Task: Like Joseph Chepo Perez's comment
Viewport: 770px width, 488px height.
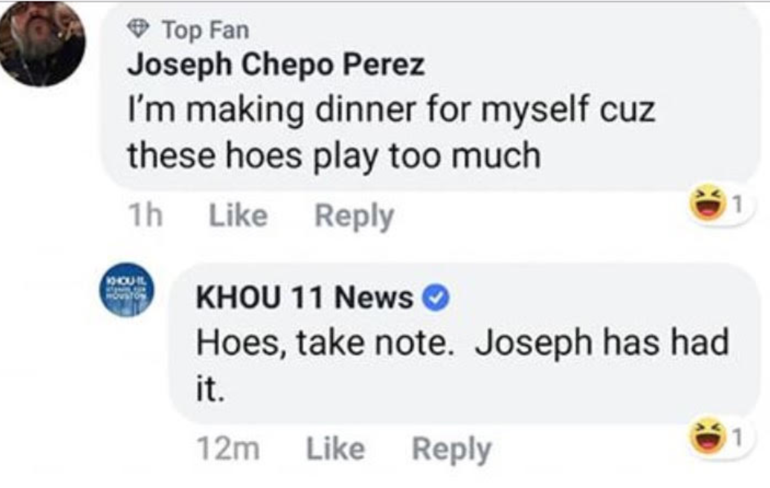Action: coord(238,215)
